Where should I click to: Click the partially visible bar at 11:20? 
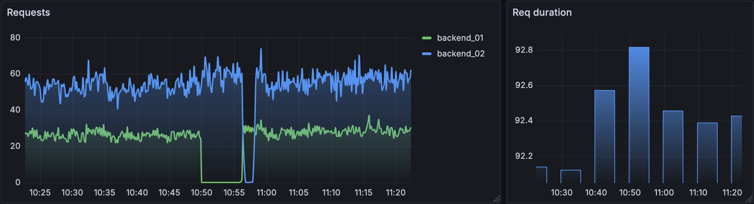tap(737, 149)
